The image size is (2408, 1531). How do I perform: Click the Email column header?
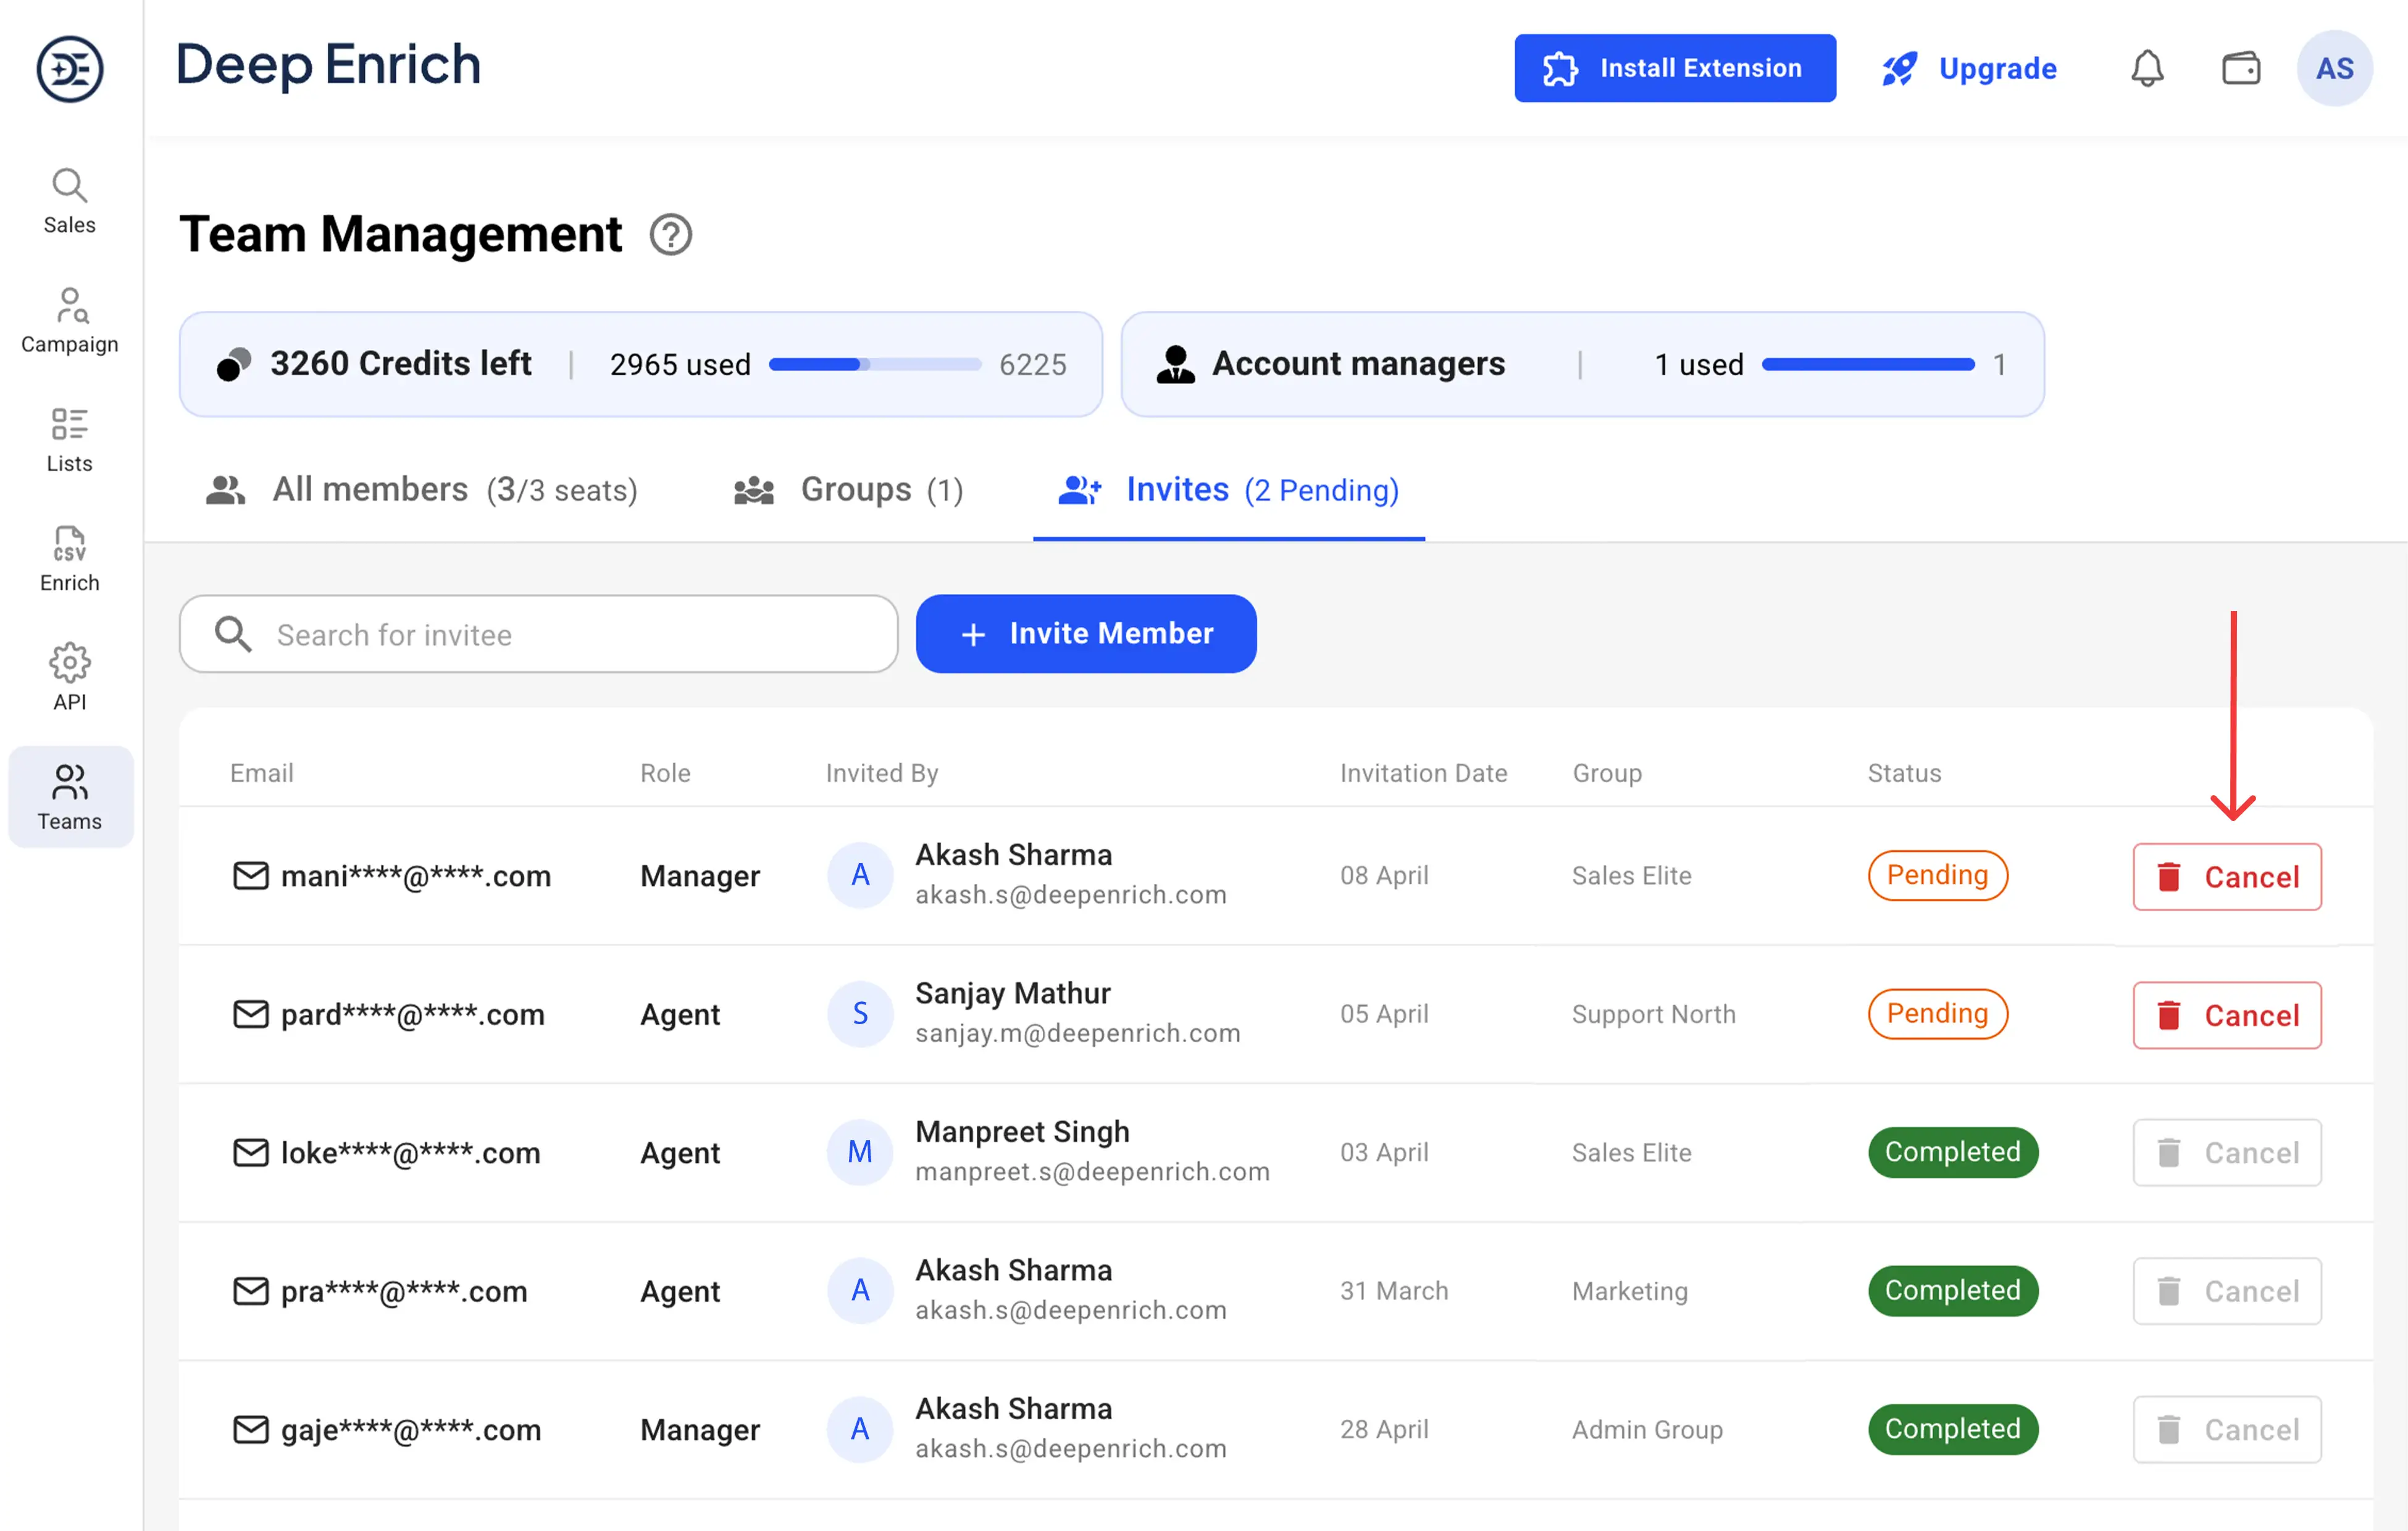262,773
